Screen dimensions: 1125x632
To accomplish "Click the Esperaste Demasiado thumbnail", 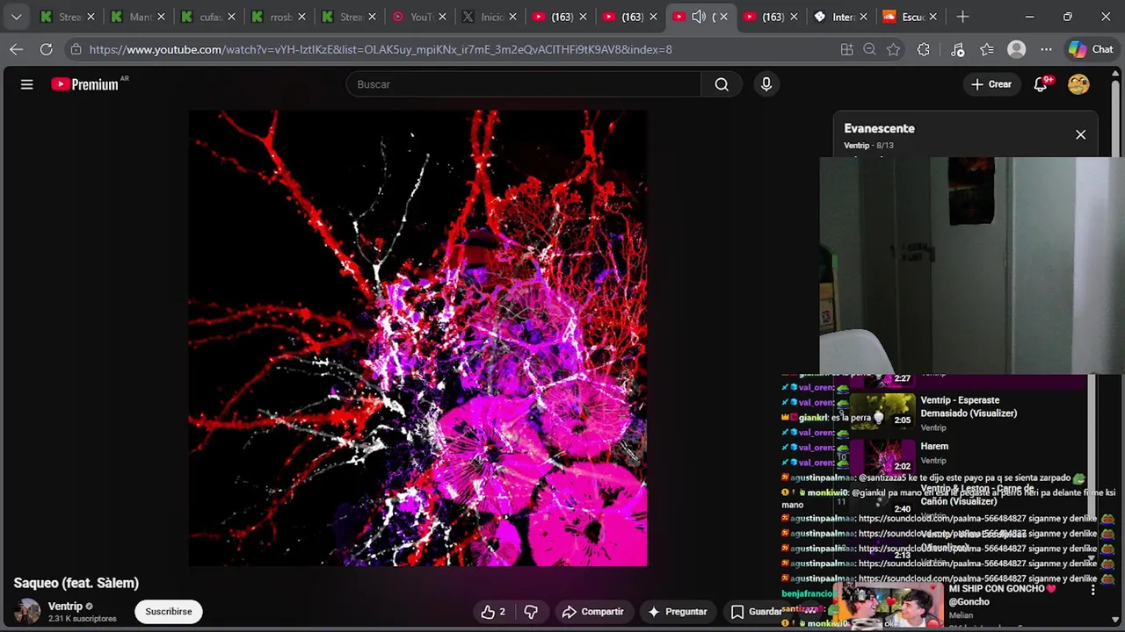I will 882,410.
